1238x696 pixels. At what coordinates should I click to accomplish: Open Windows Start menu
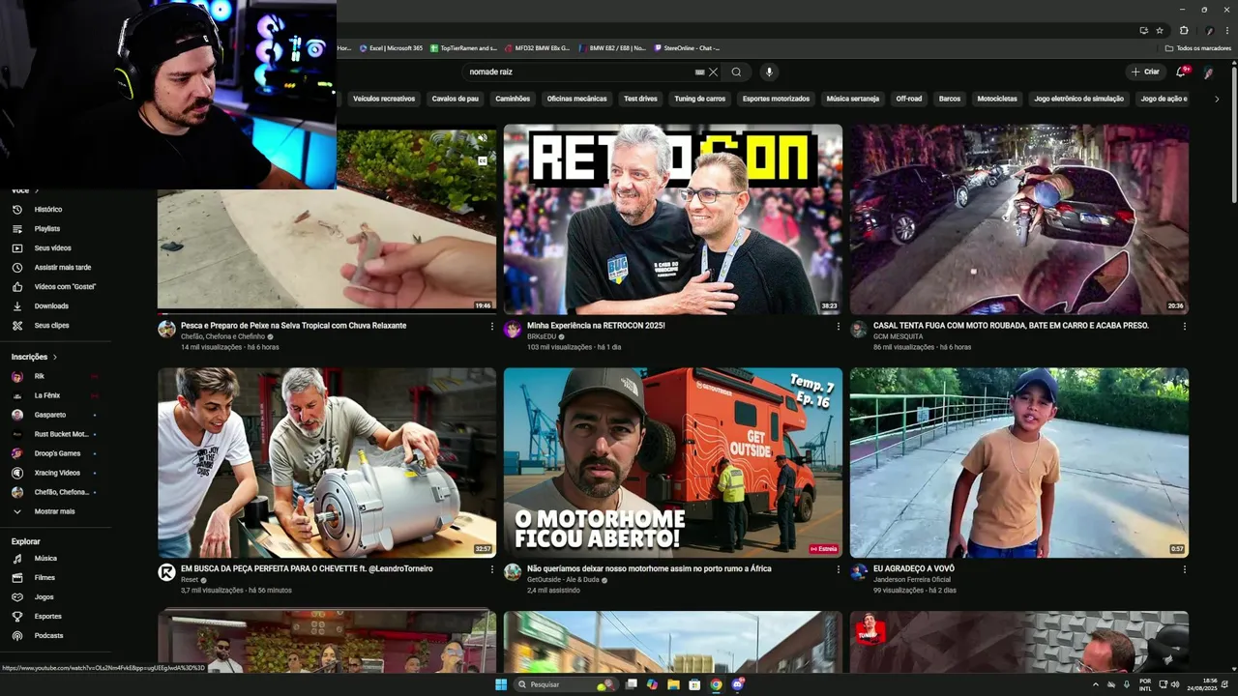(500, 684)
